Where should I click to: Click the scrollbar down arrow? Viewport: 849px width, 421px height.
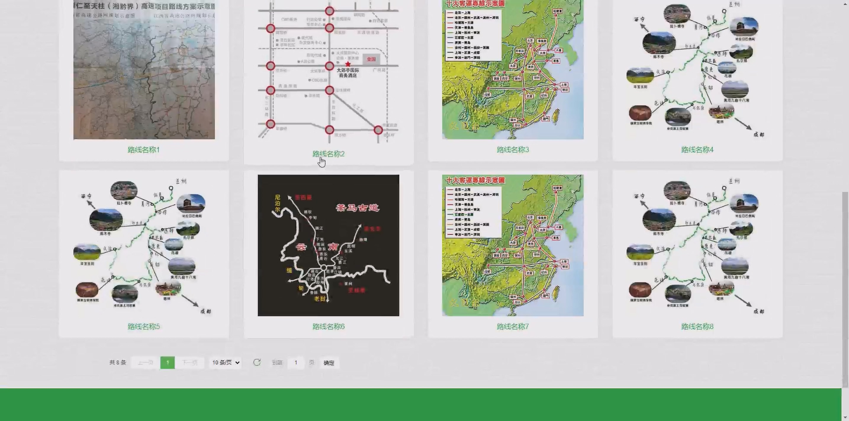pos(845,417)
